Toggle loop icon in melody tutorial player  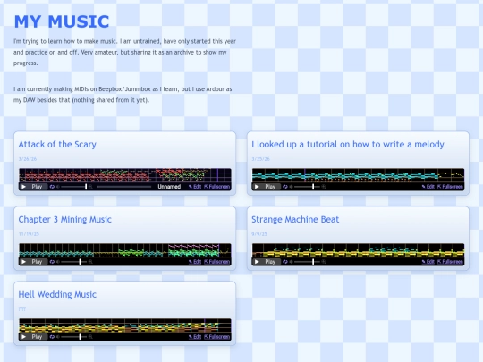(285, 187)
